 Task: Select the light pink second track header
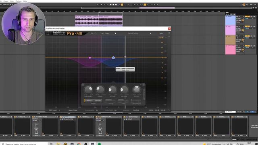(x=230, y=30)
